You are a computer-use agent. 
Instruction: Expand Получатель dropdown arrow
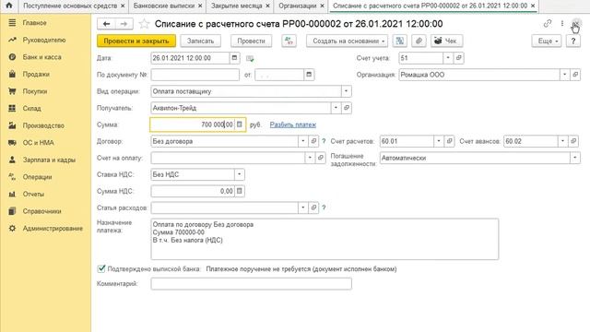(x=336, y=108)
